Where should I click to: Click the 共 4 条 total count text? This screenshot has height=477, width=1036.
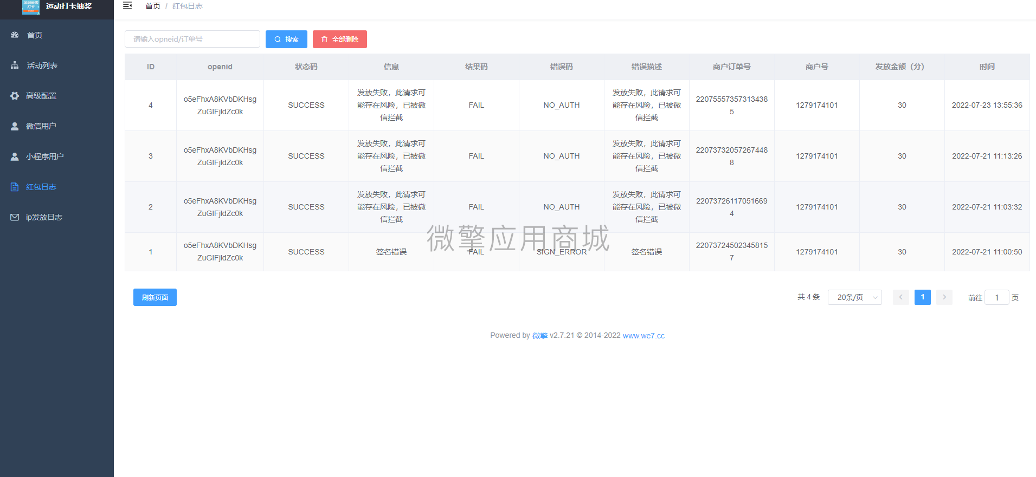(809, 297)
